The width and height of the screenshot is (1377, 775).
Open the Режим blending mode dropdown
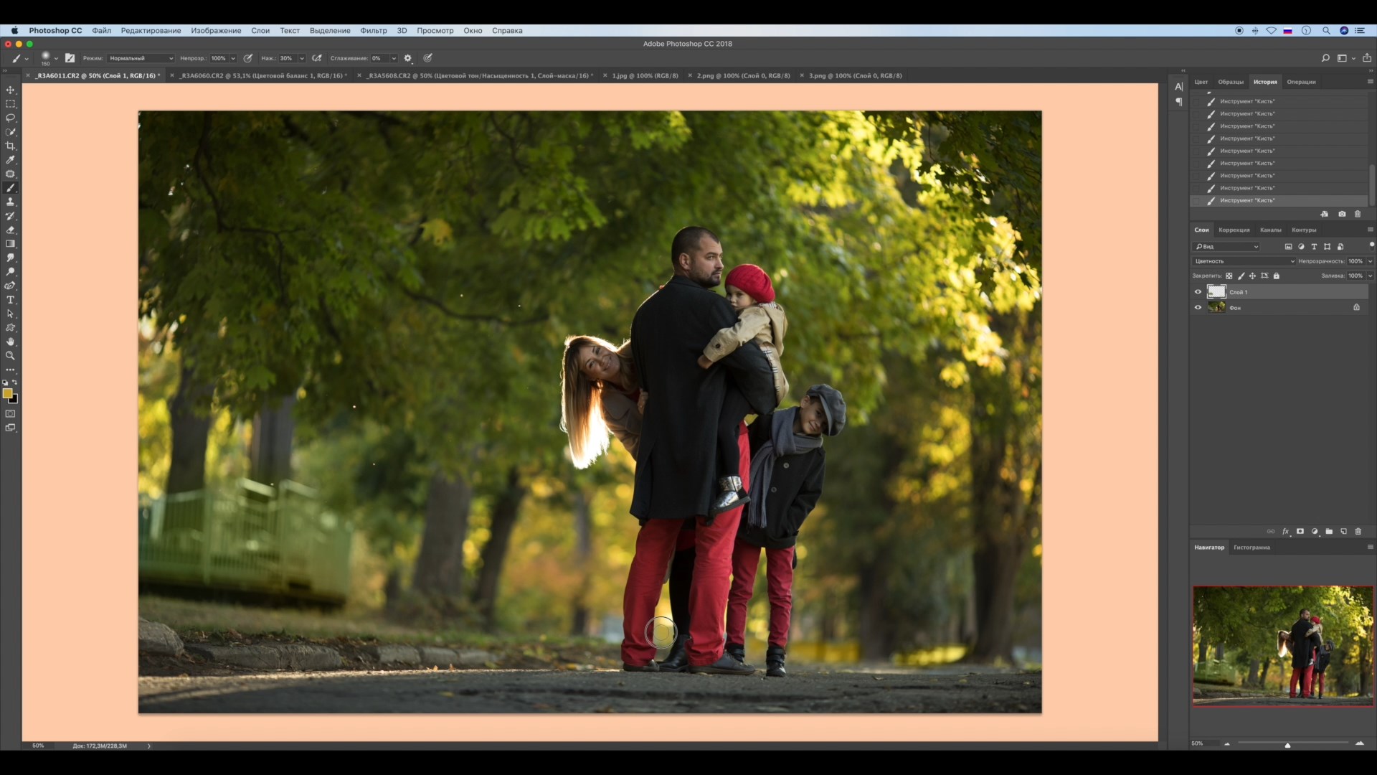click(x=141, y=58)
